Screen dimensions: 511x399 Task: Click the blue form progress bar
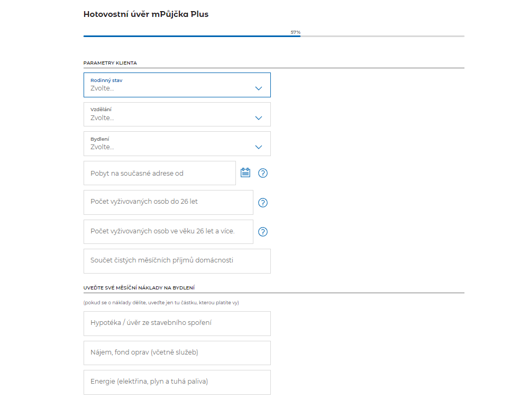point(191,36)
